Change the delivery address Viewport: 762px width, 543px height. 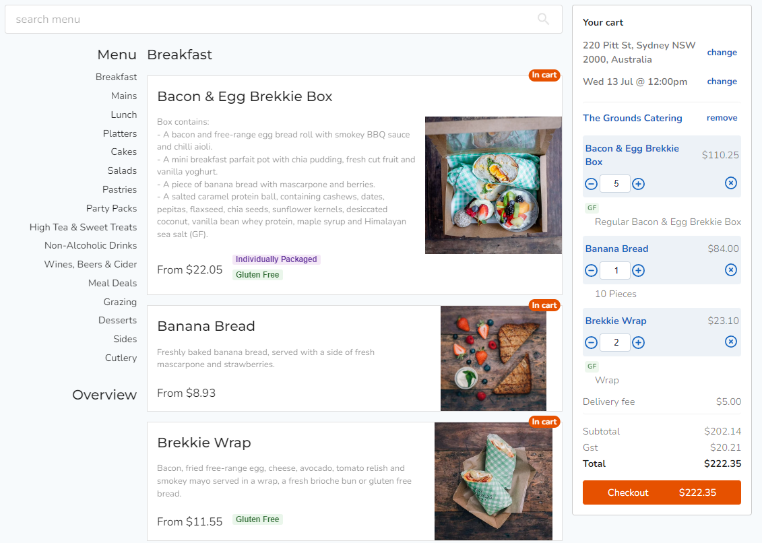click(x=722, y=53)
